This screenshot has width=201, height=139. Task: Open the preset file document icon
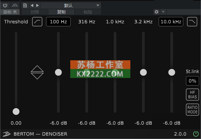pyautogui.click(x=25, y=6)
